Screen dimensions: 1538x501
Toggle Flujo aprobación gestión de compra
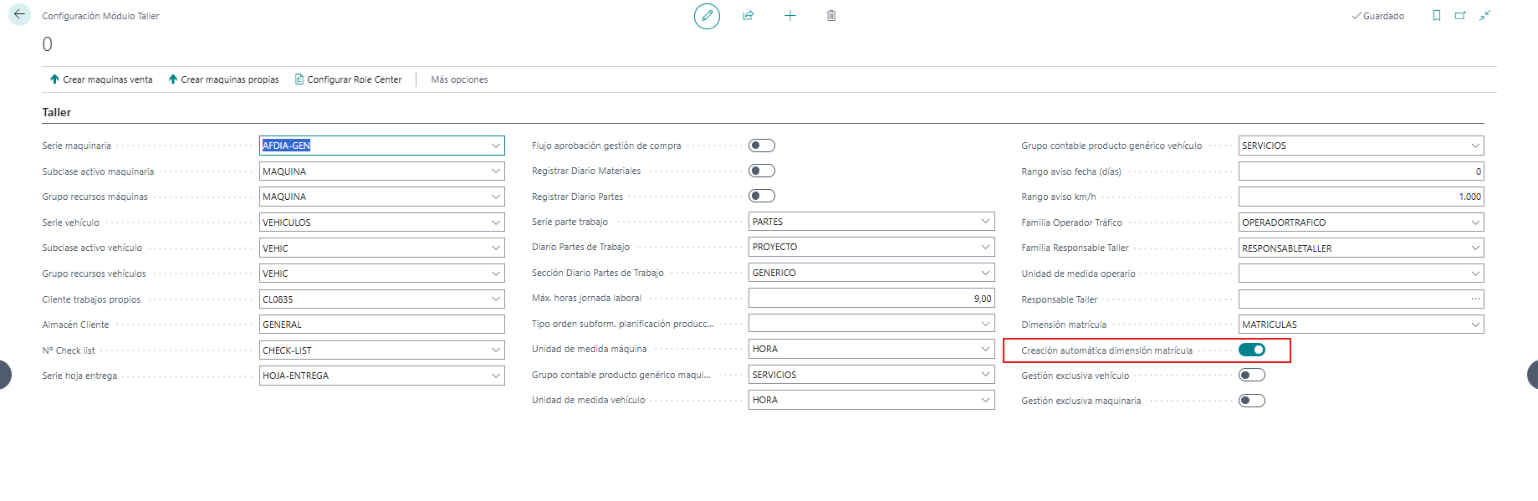point(762,146)
